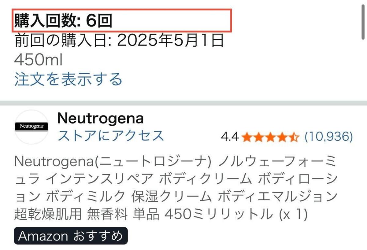Click the Amazon おすすめ badge
Viewport: 367px width, 250px height.
(x=71, y=236)
